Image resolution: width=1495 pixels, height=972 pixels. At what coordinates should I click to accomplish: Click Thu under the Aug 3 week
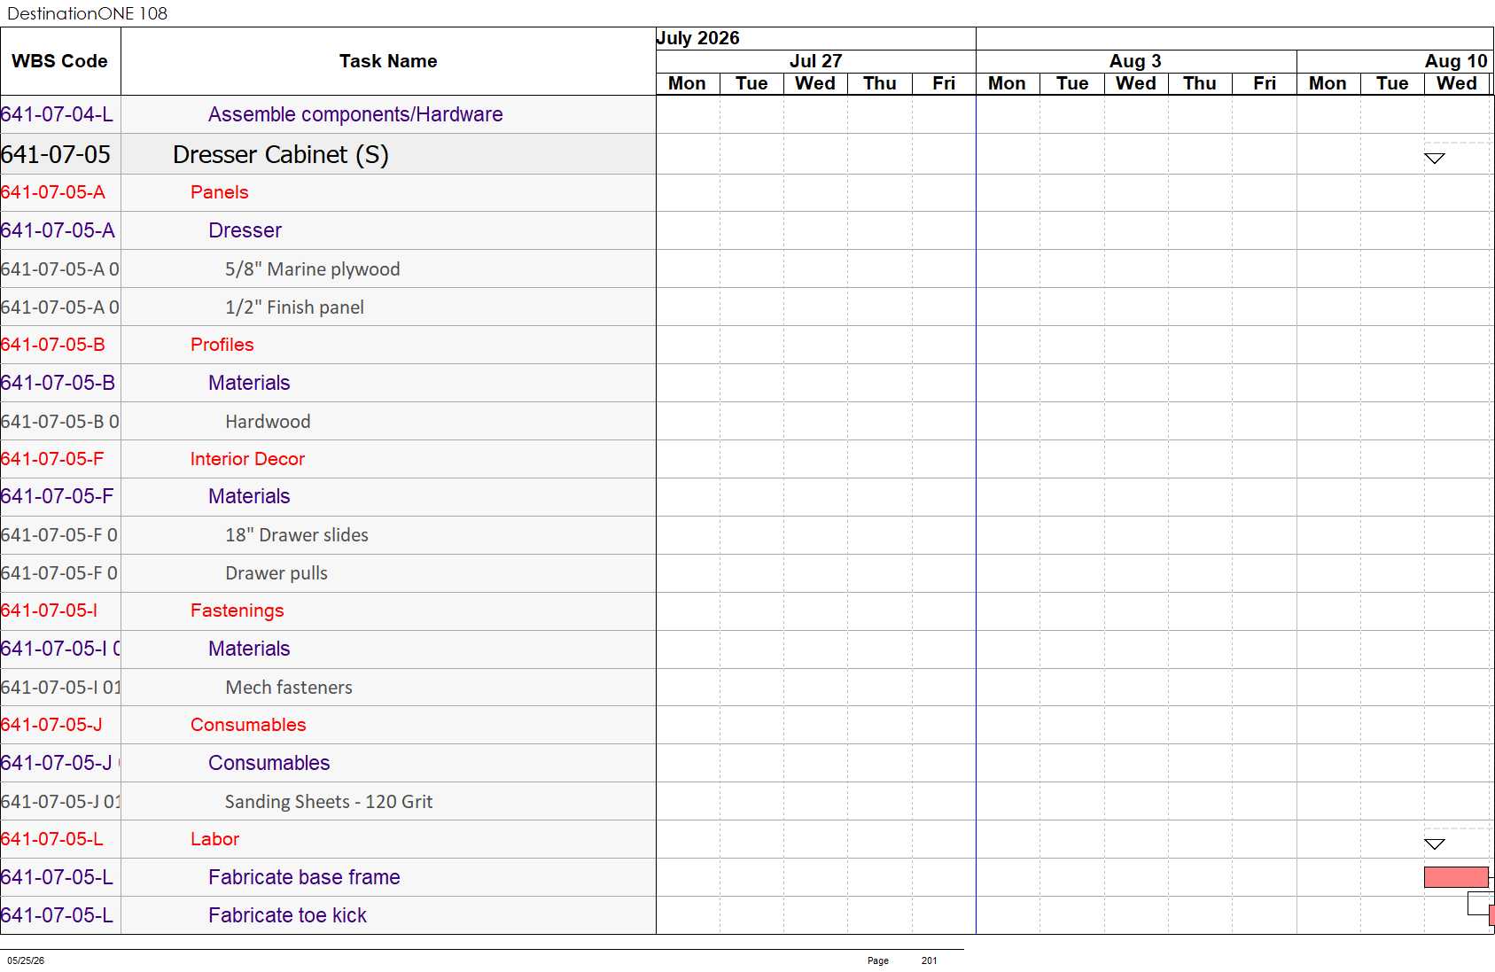tap(1200, 83)
